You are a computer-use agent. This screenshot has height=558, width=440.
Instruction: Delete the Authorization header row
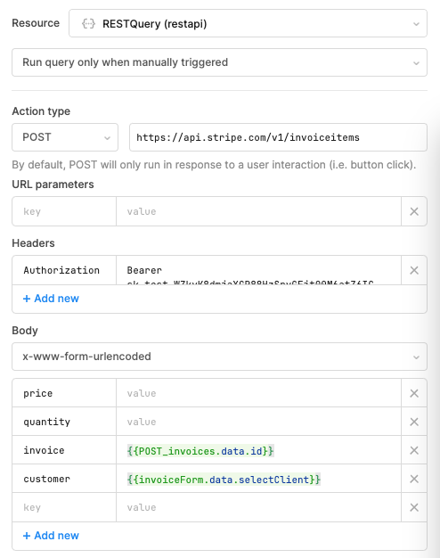coord(414,270)
